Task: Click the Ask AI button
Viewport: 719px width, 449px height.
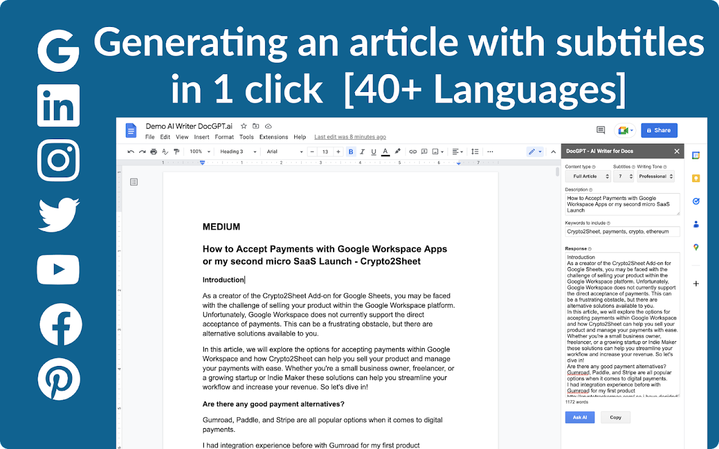Action: click(580, 417)
